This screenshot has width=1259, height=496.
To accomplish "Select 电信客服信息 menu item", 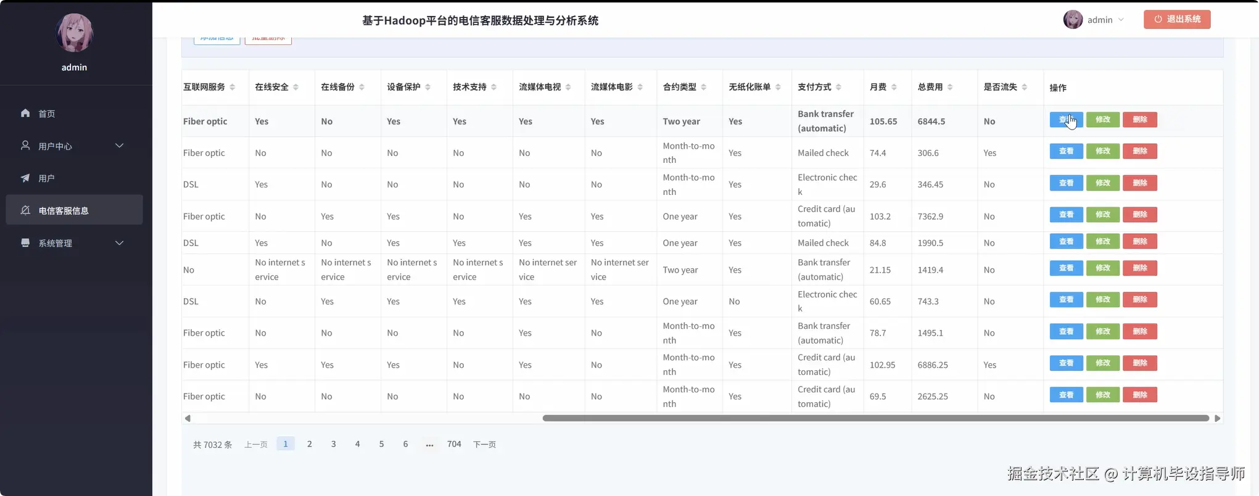I will pos(74,210).
